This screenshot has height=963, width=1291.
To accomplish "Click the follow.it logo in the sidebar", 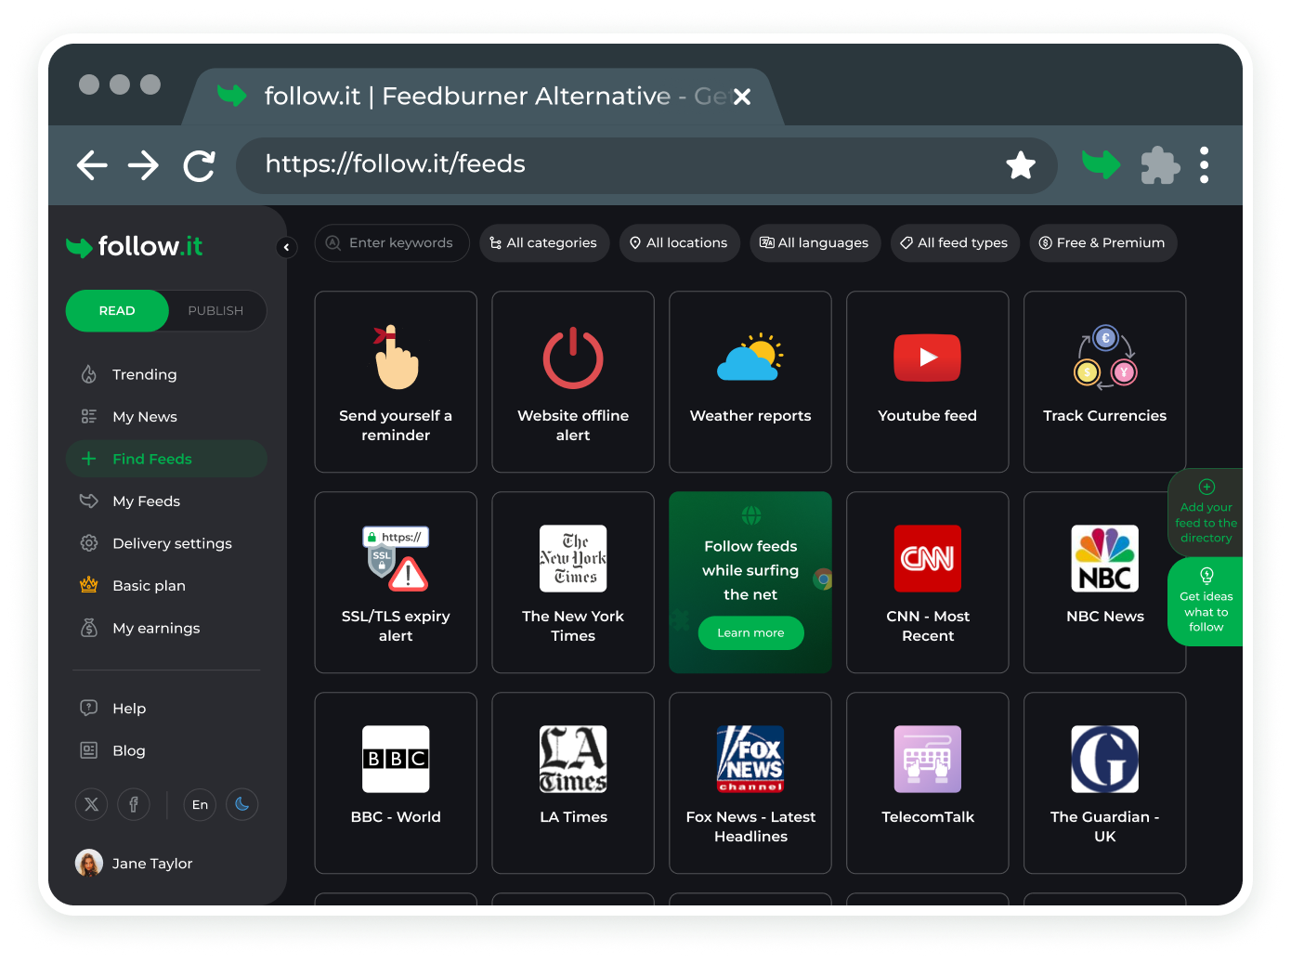I will click(135, 246).
